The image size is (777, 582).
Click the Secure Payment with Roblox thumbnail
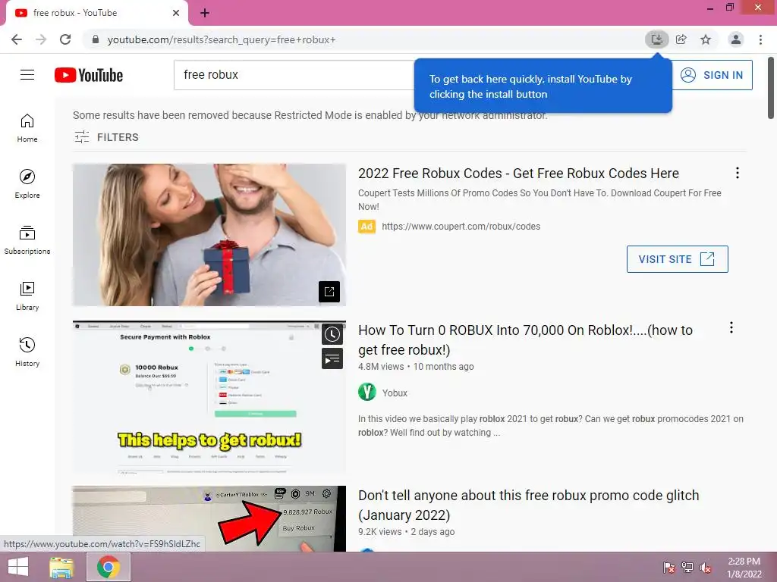click(x=209, y=397)
